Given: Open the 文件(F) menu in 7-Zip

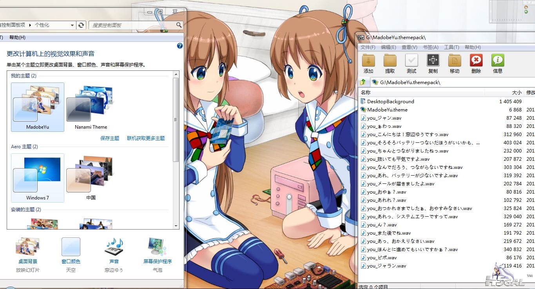Looking at the screenshot, I should coord(368,47).
